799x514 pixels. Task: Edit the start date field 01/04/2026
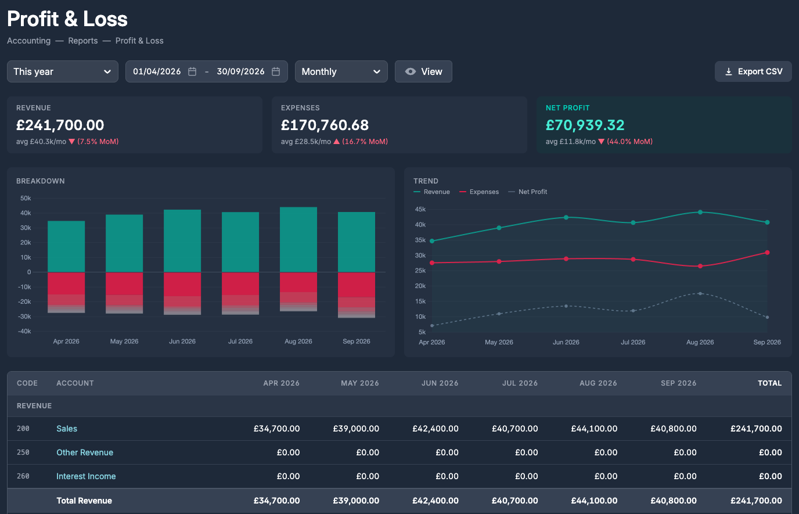[157, 71]
